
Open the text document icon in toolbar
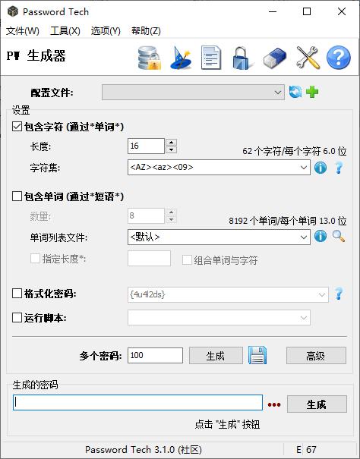pyautogui.click(x=211, y=58)
